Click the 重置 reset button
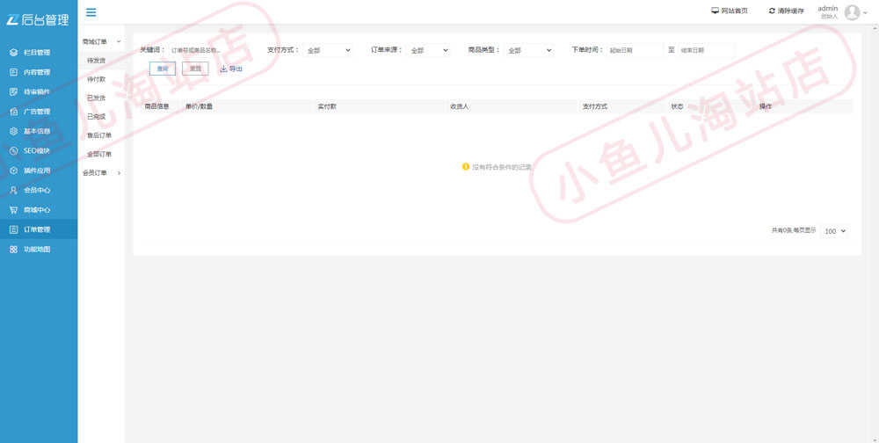879x443 pixels. (x=195, y=69)
